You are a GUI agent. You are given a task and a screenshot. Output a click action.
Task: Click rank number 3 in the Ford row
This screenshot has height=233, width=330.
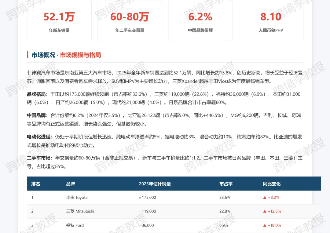tap(32, 225)
